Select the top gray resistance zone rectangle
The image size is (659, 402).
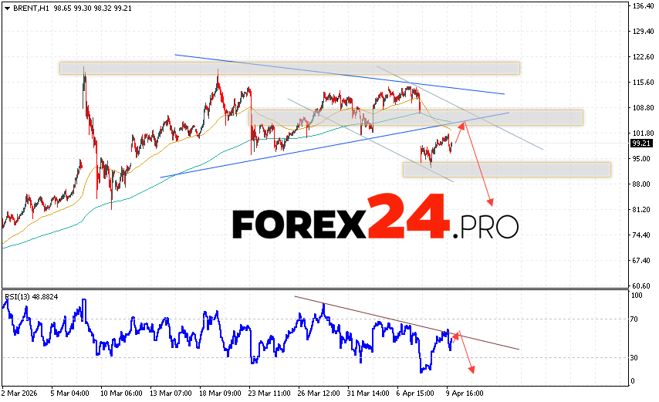[289, 68]
